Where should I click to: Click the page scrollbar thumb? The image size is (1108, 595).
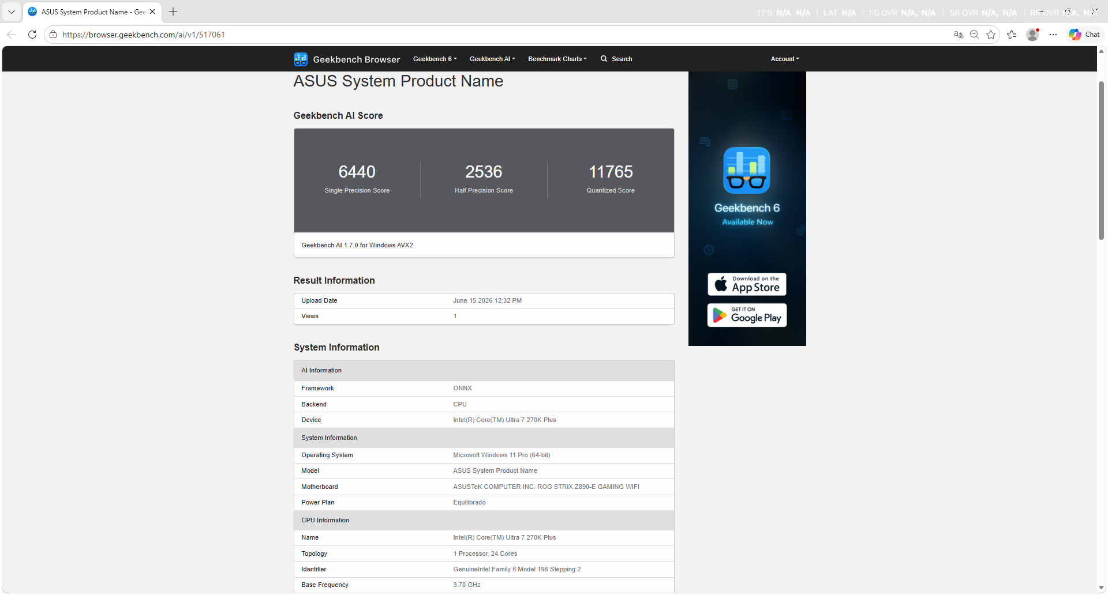[1101, 160]
